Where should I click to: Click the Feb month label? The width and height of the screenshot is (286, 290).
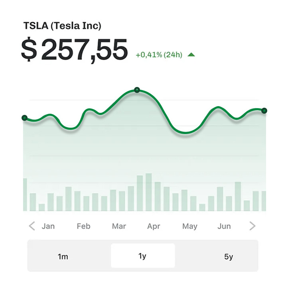pyautogui.click(x=83, y=226)
